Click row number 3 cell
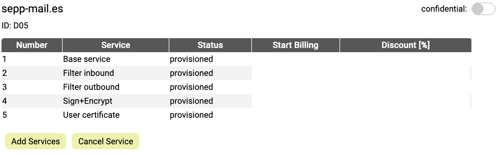Viewport: 497px width, 155px height. (x=5, y=87)
